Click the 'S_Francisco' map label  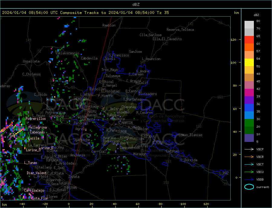(119, 55)
